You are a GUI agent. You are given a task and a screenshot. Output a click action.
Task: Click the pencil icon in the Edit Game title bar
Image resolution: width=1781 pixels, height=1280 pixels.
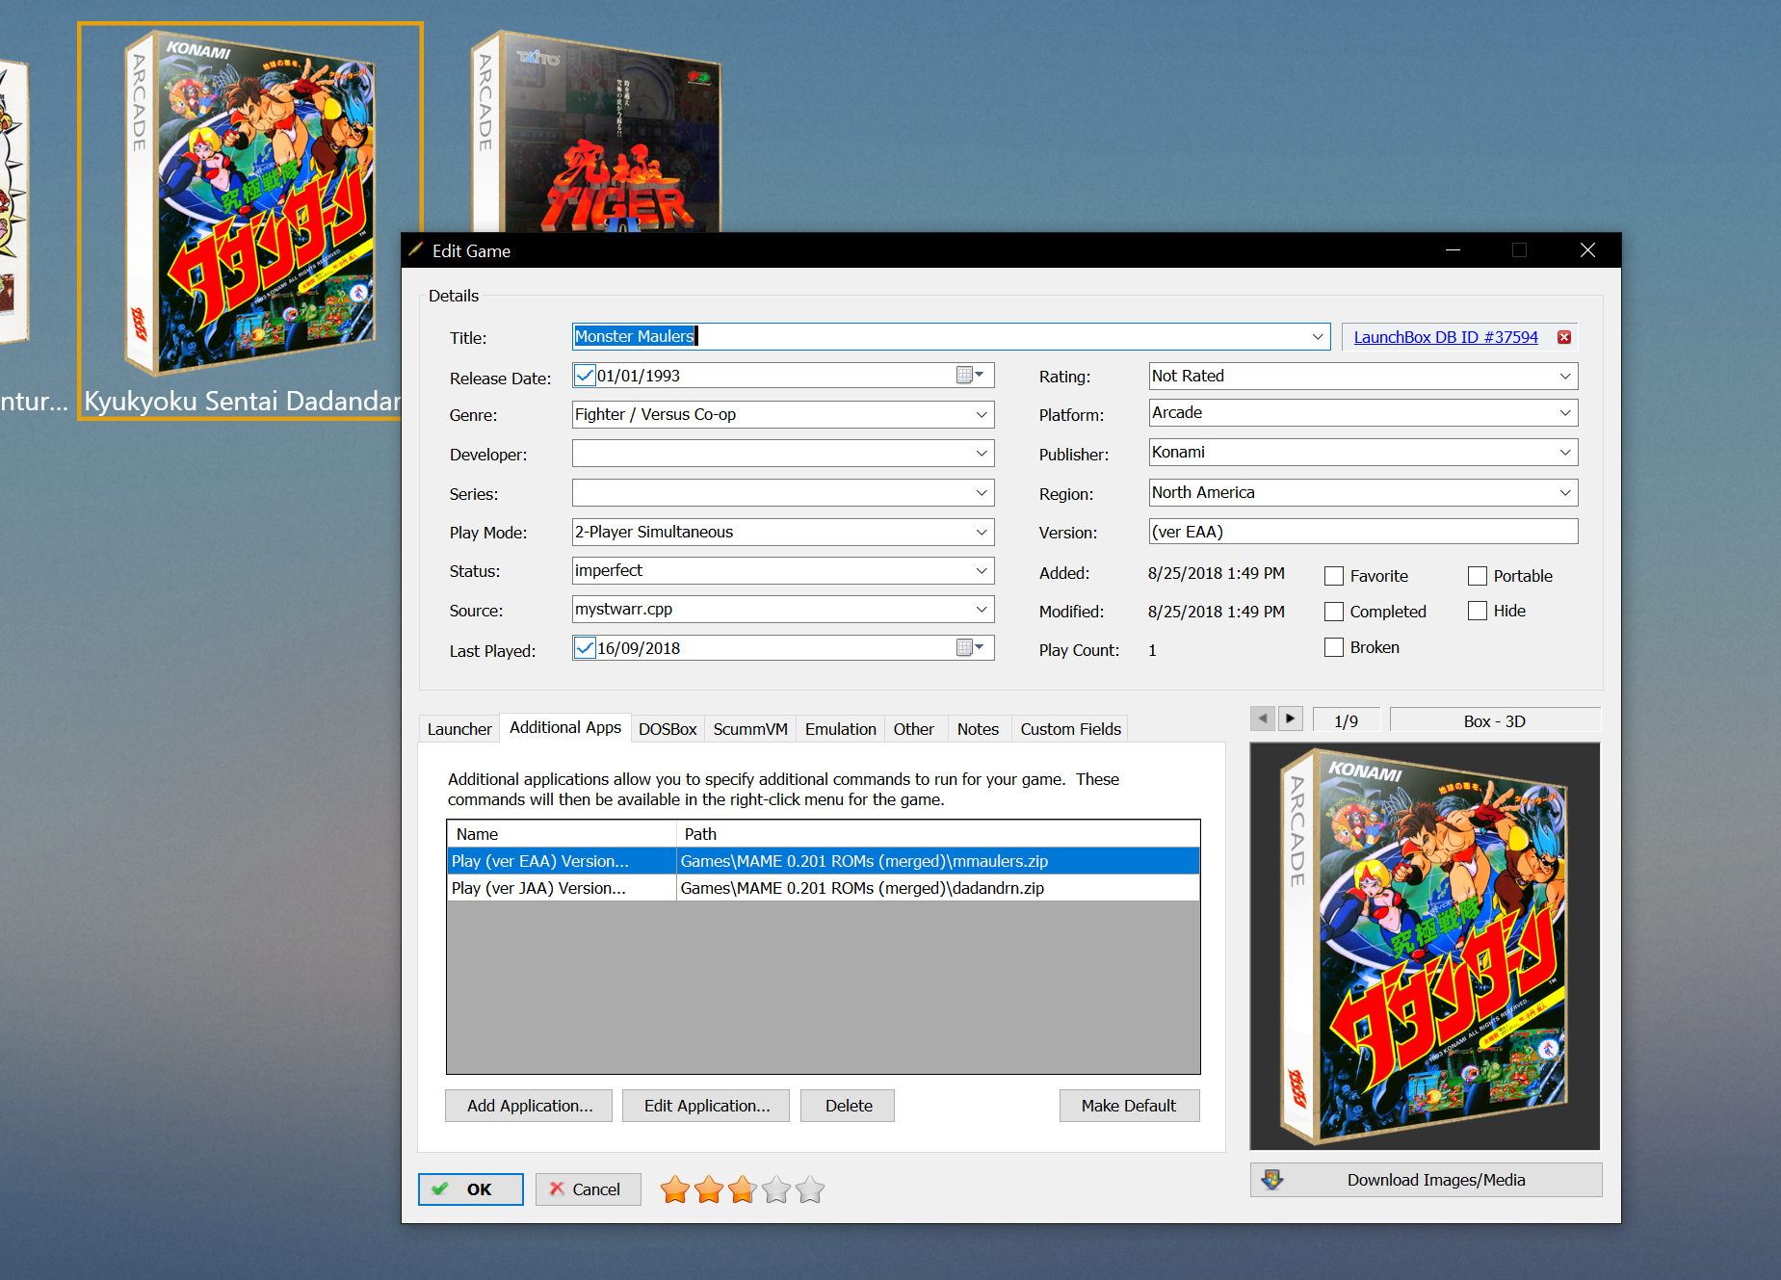[416, 250]
